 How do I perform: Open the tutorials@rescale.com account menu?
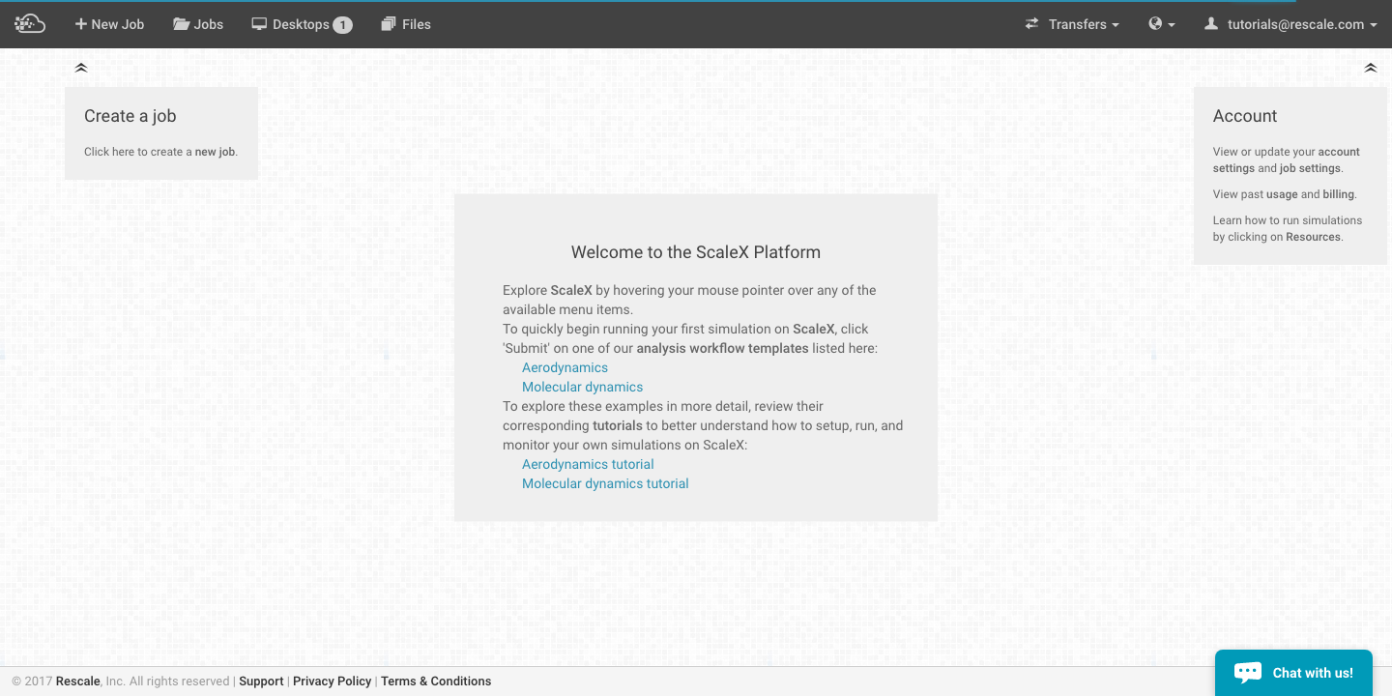(1290, 24)
